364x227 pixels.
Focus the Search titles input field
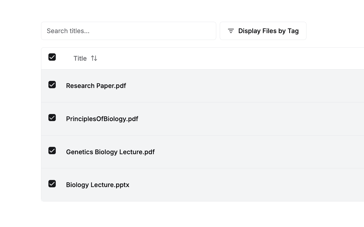pos(129,31)
